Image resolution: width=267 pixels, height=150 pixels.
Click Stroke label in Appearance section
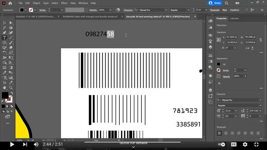(226, 70)
